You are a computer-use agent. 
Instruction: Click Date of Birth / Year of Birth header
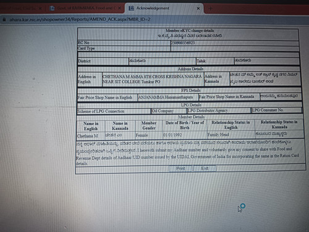pos(185,125)
